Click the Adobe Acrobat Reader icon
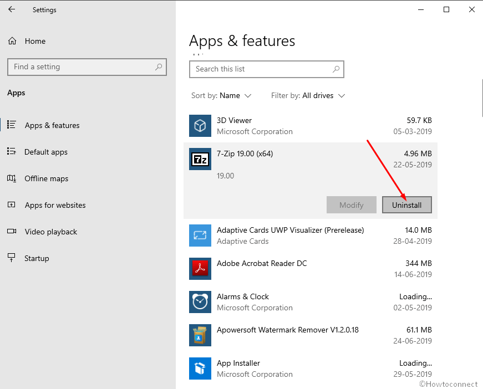 [200, 269]
